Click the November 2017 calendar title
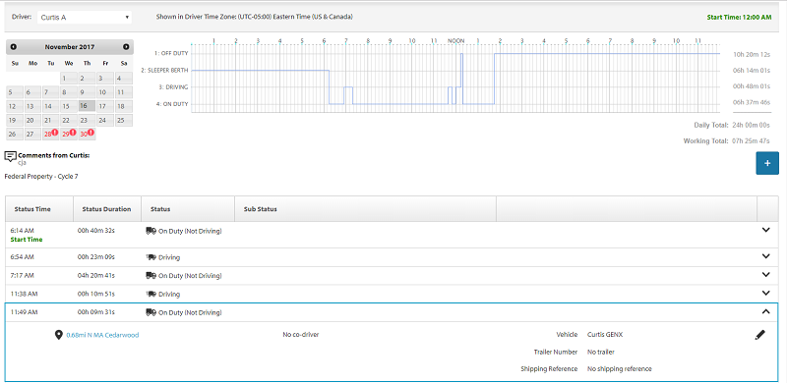 point(69,47)
